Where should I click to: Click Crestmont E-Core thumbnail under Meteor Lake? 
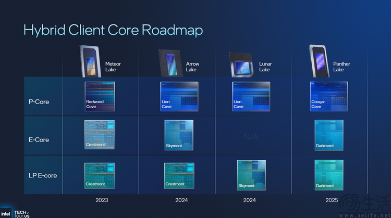[100, 135]
